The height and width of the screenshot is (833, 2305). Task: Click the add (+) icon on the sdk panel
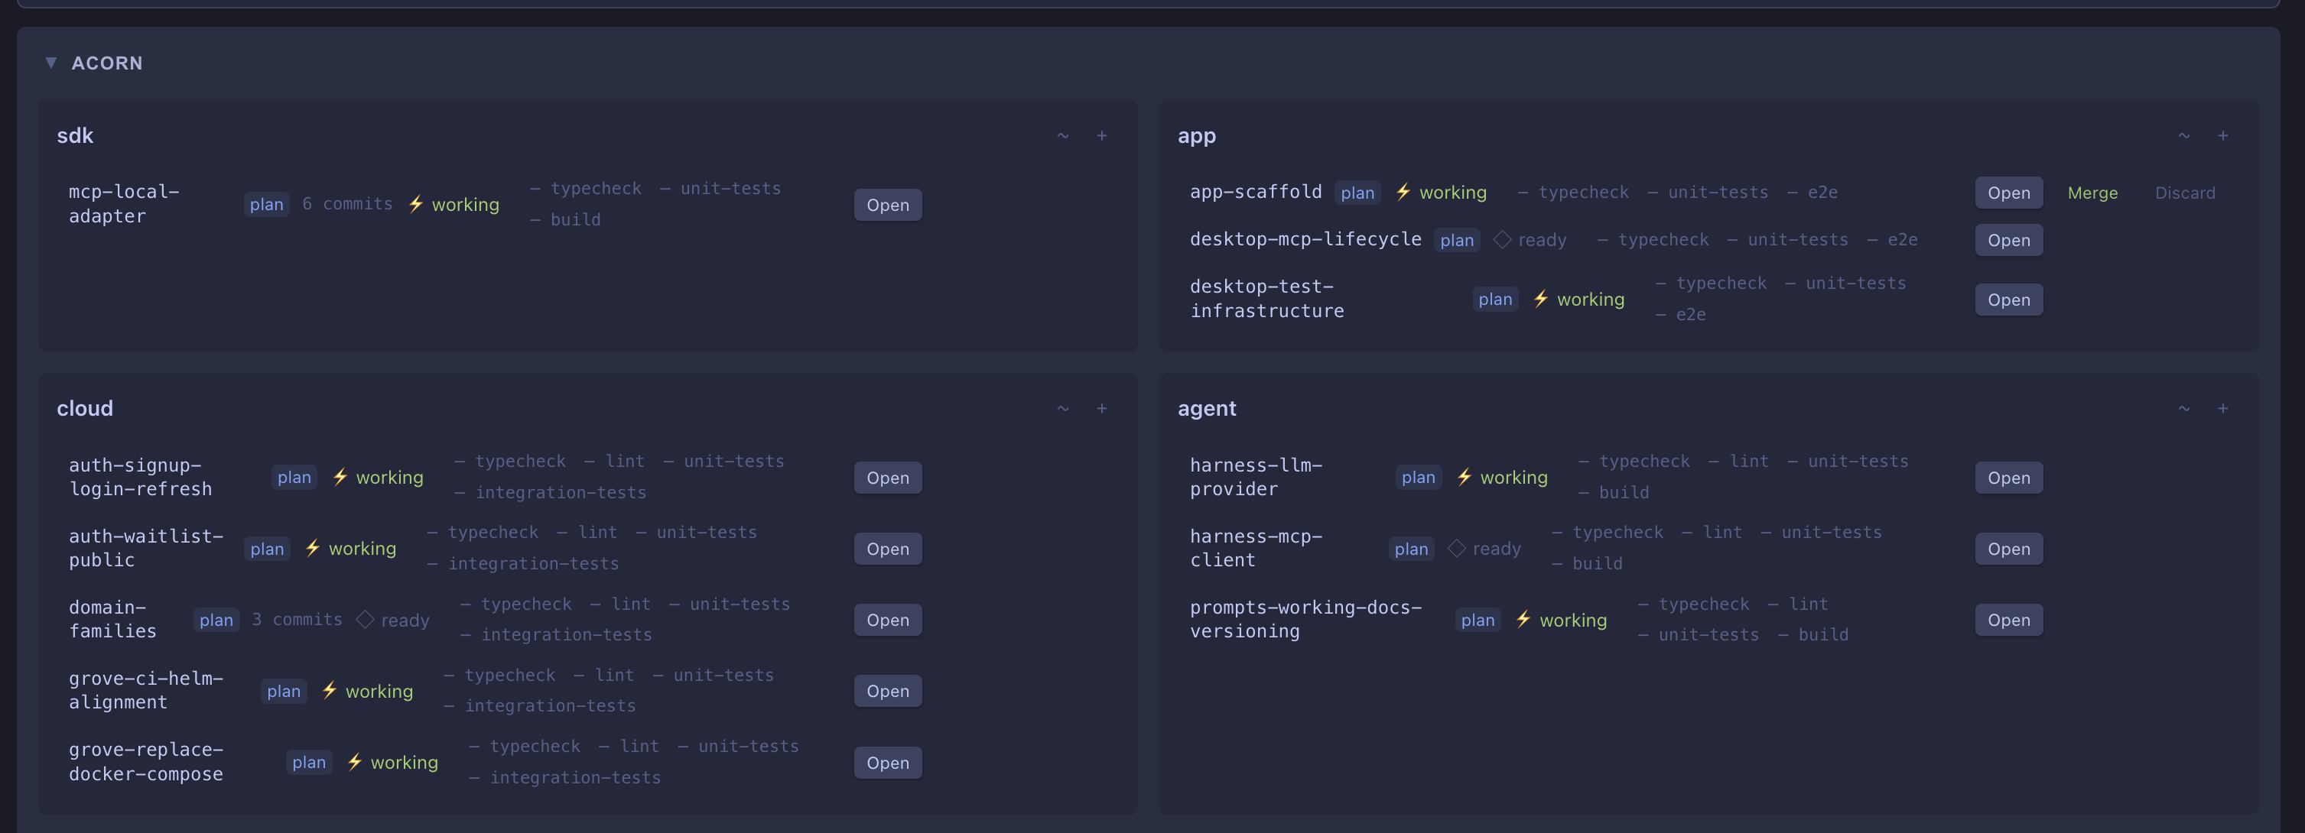[1101, 136]
